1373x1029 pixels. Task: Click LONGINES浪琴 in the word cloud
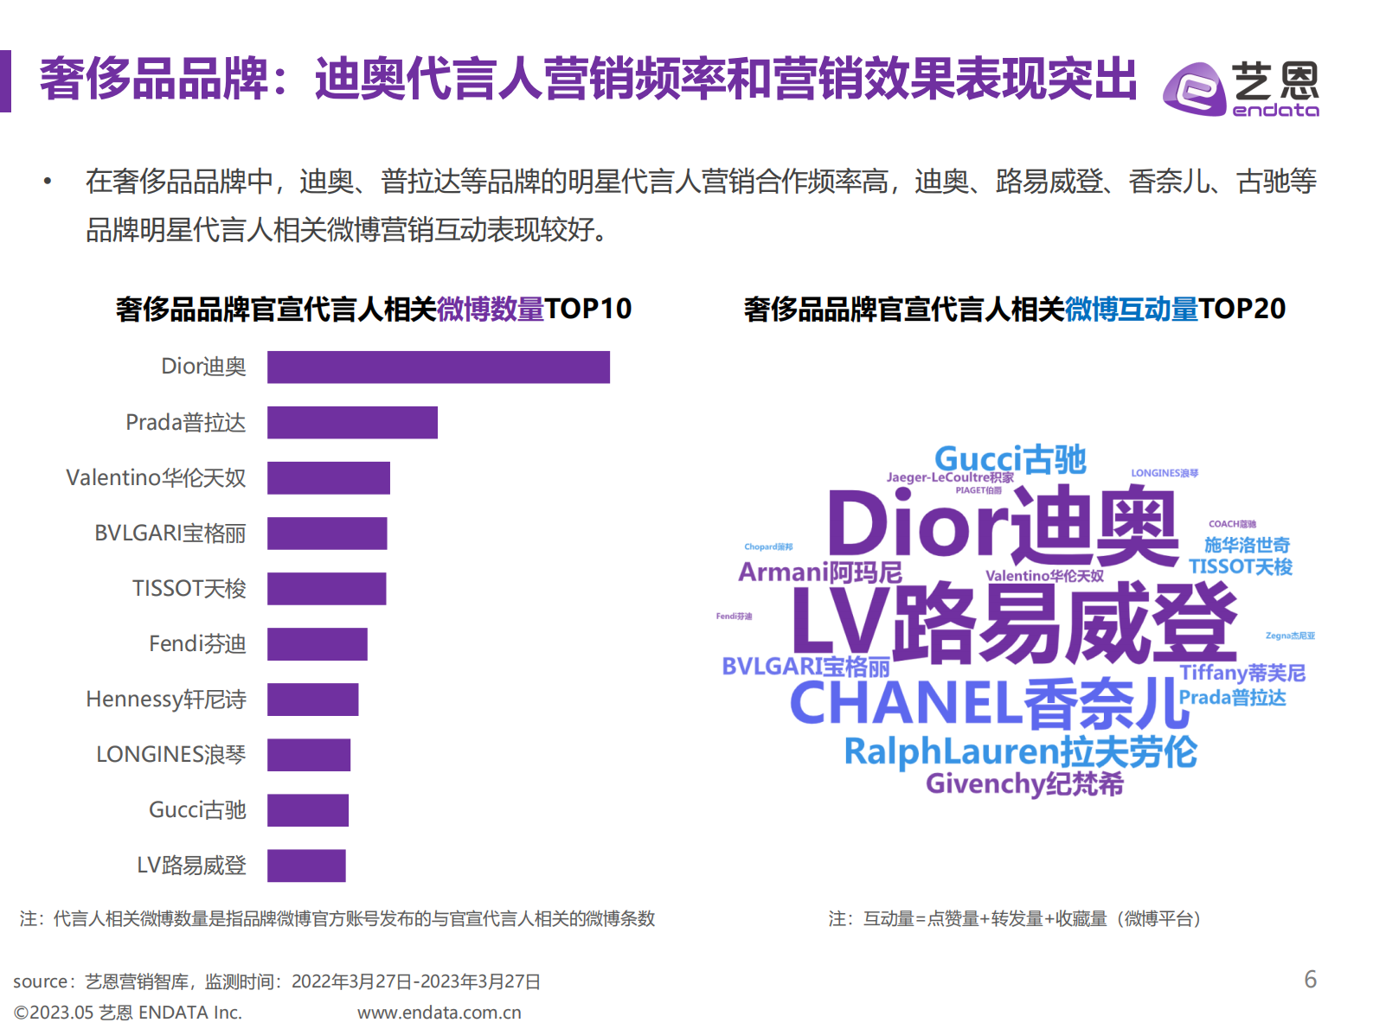coord(1164,473)
